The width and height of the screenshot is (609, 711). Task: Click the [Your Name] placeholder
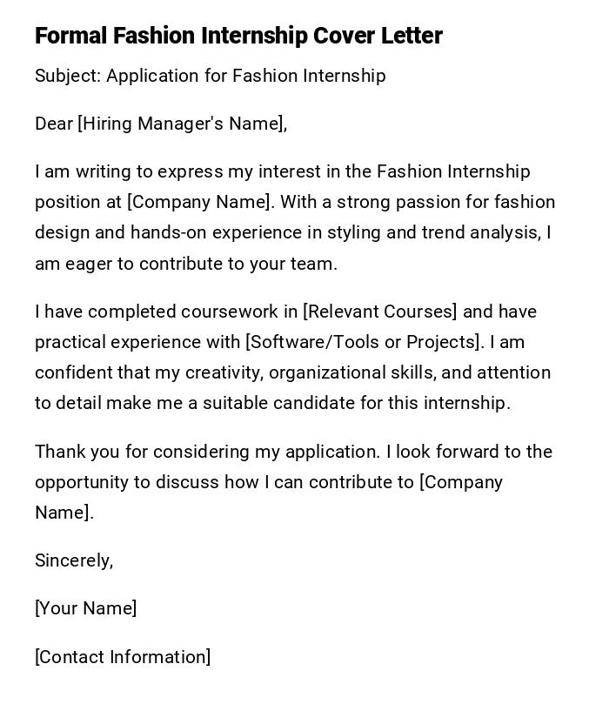tap(85, 608)
